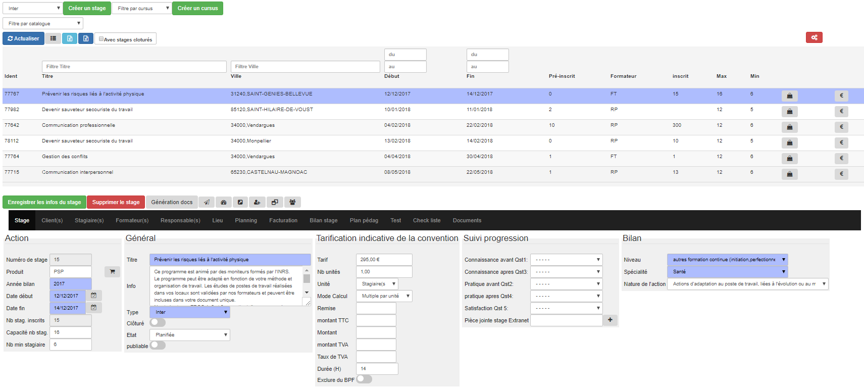Viewport: 864px width, 389px height.
Task: Click the Filtre Ville input field
Action: tap(305, 67)
